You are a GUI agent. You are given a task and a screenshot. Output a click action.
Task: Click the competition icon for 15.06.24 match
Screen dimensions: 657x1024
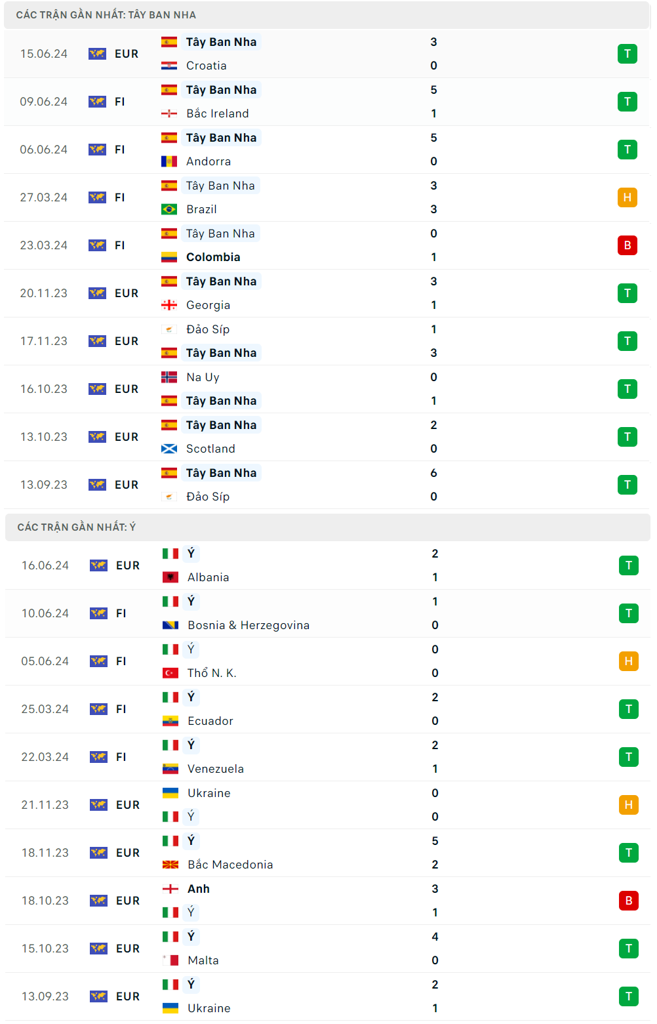click(97, 54)
